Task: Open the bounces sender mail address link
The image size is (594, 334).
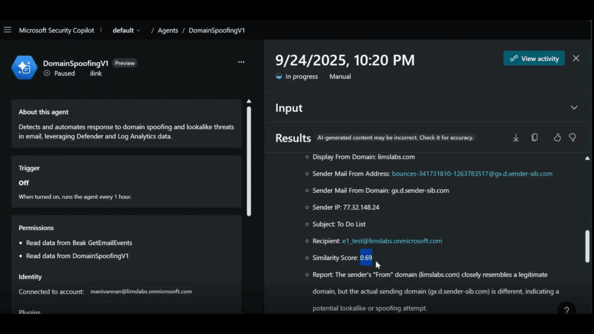Action: point(472,174)
